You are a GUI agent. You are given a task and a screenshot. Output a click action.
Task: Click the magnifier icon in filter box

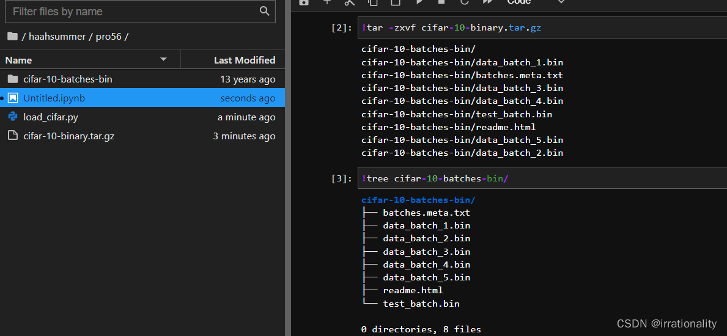265,11
